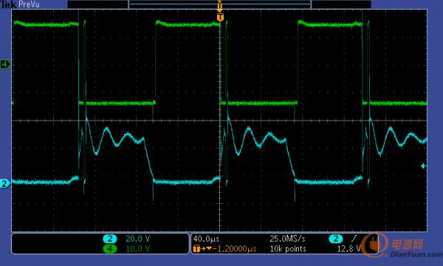Image resolution: width=443 pixels, height=266 pixels.
Task: Click the cyan trigger level arrow
Action: [424, 166]
